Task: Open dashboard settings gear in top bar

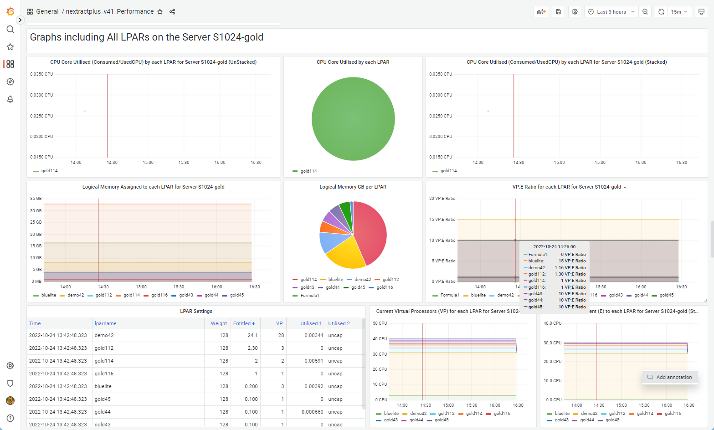Action: pyautogui.click(x=575, y=12)
